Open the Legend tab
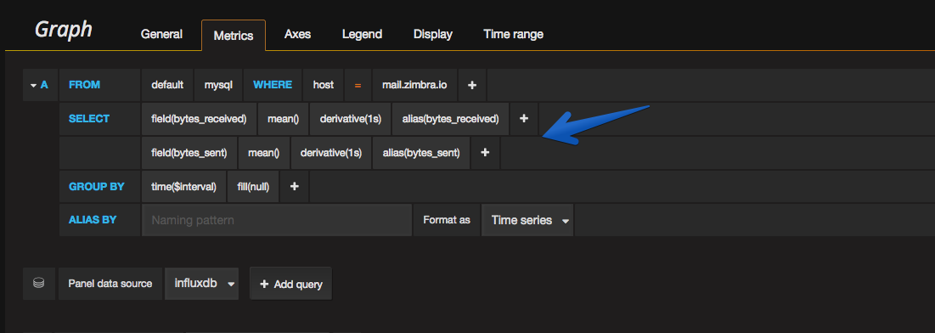This screenshot has width=935, height=333. (x=362, y=35)
